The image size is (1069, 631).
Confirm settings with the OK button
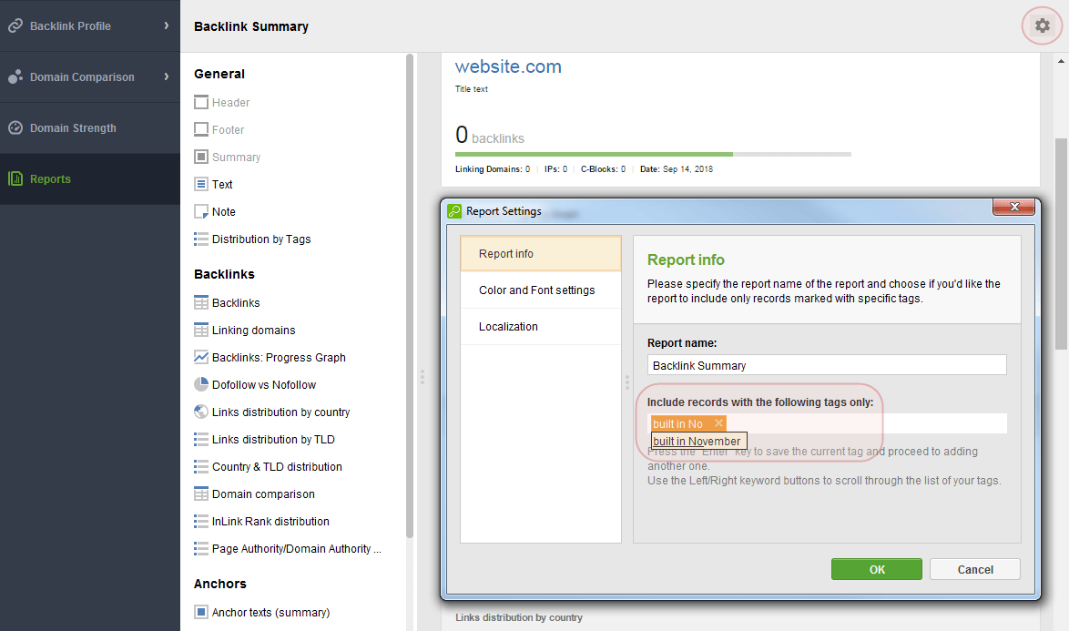pyautogui.click(x=876, y=569)
